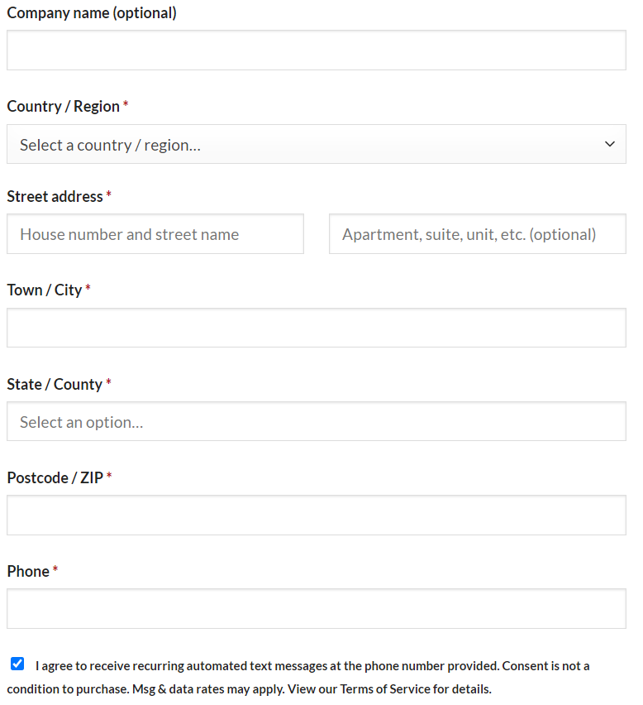643x705 pixels.
Task: Click the Postcode / ZIP field
Action: [x=317, y=515]
